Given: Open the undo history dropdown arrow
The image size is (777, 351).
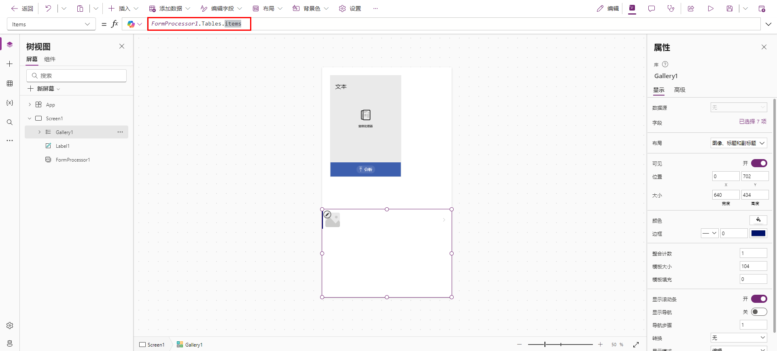Looking at the screenshot, I should pyautogui.click(x=64, y=9).
